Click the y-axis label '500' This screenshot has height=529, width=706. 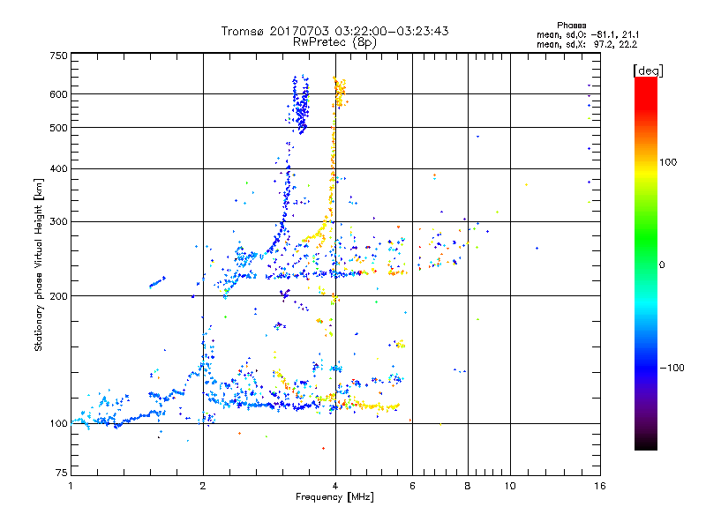point(58,128)
